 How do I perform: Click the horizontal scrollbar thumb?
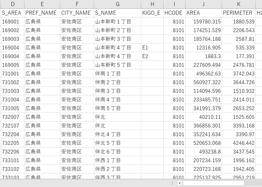point(214,183)
